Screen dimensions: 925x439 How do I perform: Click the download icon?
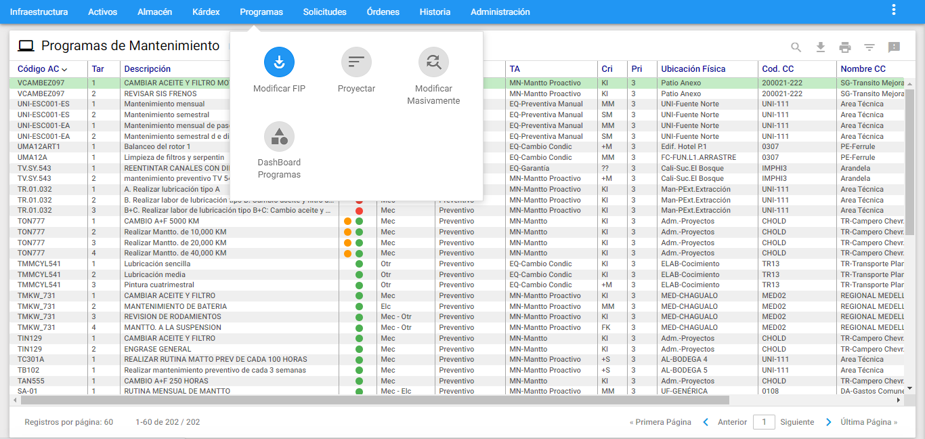pos(821,47)
